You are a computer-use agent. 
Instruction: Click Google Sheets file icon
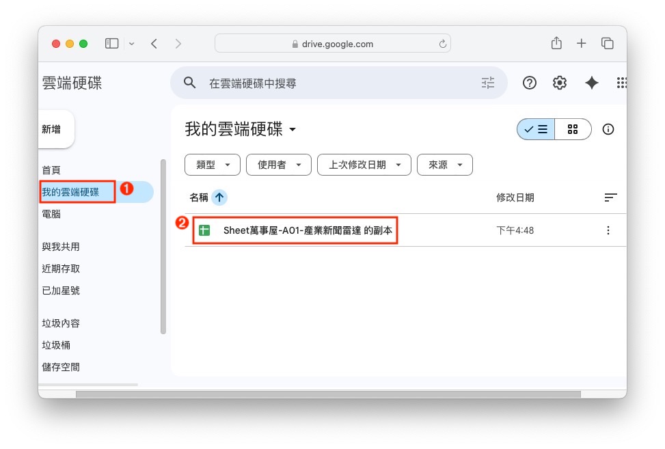204,230
